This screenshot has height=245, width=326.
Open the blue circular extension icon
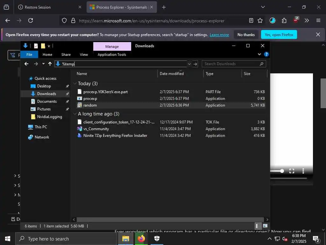tap(273, 20)
